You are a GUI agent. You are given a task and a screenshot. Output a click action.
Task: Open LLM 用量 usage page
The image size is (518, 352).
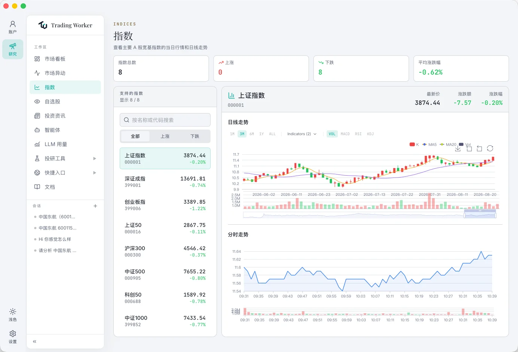point(65,144)
